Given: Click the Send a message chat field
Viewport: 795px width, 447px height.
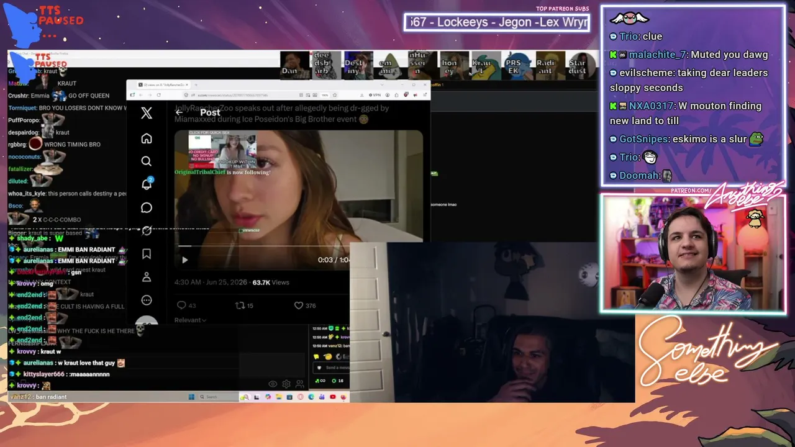Looking at the screenshot, I should (332, 368).
